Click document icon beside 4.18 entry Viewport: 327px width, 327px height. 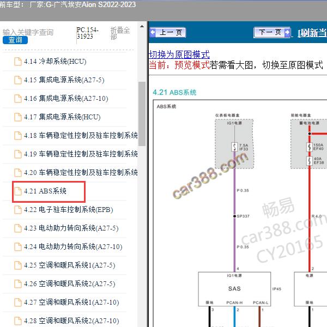(x=18, y=136)
